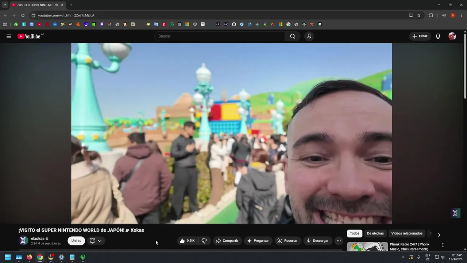Screen dimensions: 467x263
Task: Select the Todos filter chip
Action: point(355,233)
